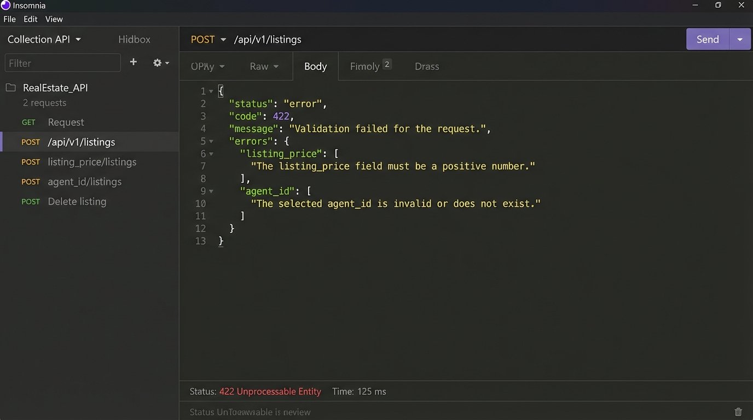Select the Delete listing request
753x420 pixels.
(x=77, y=201)
